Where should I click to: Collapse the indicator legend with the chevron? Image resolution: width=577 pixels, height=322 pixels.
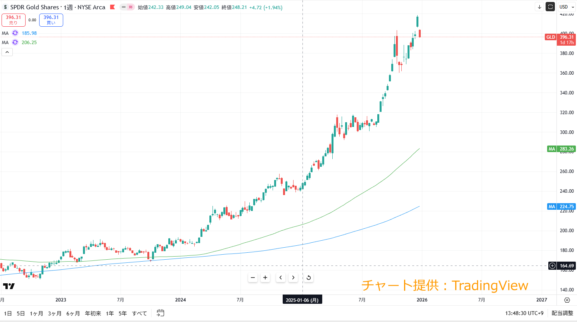7,52
